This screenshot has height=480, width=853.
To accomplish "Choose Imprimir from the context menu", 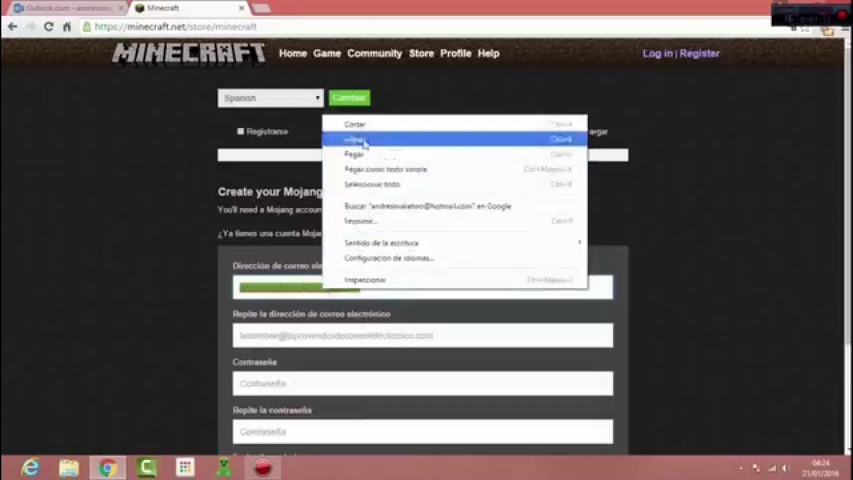I will tap(454, 221).
